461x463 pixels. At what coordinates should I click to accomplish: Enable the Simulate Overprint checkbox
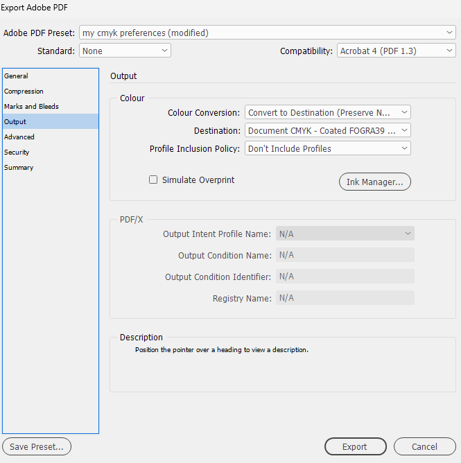[153, 180]
